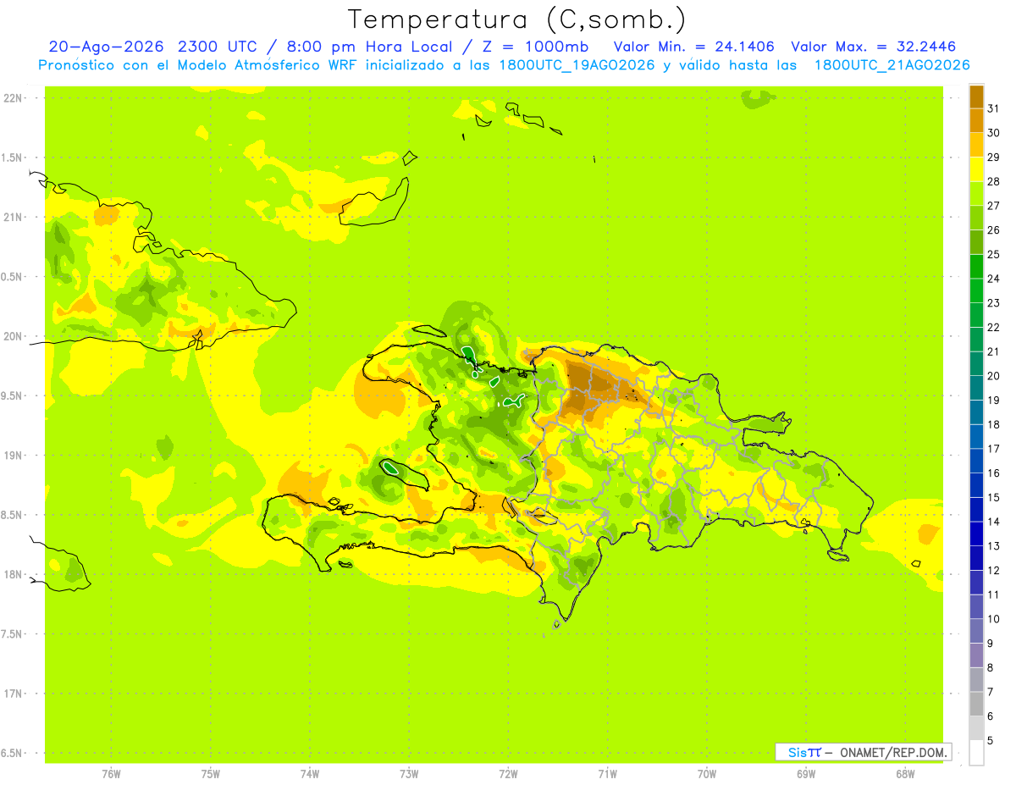Select the legend swatch between 13 and 14

tap(976, 533)
